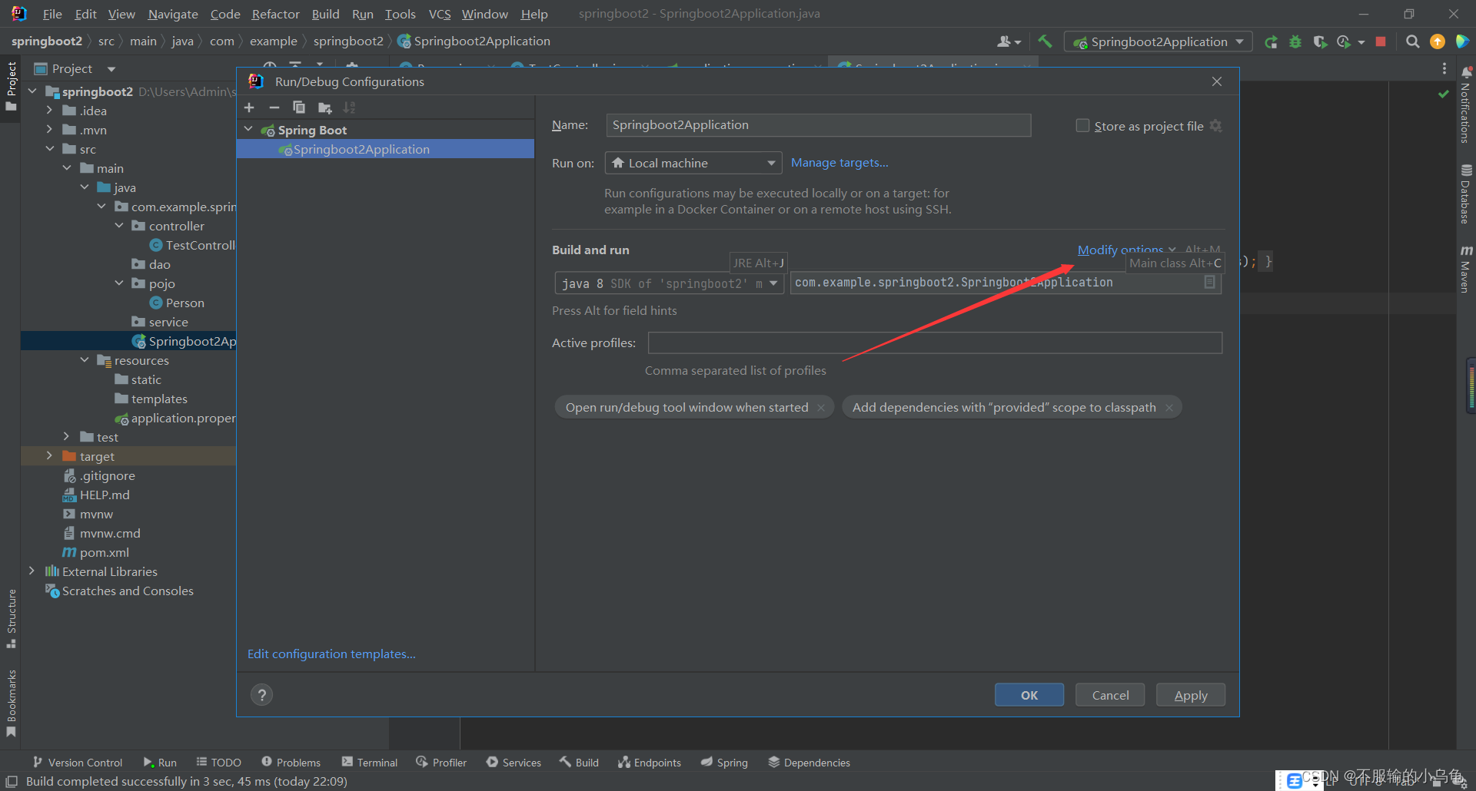Stop the running application

coord(1381,41)
